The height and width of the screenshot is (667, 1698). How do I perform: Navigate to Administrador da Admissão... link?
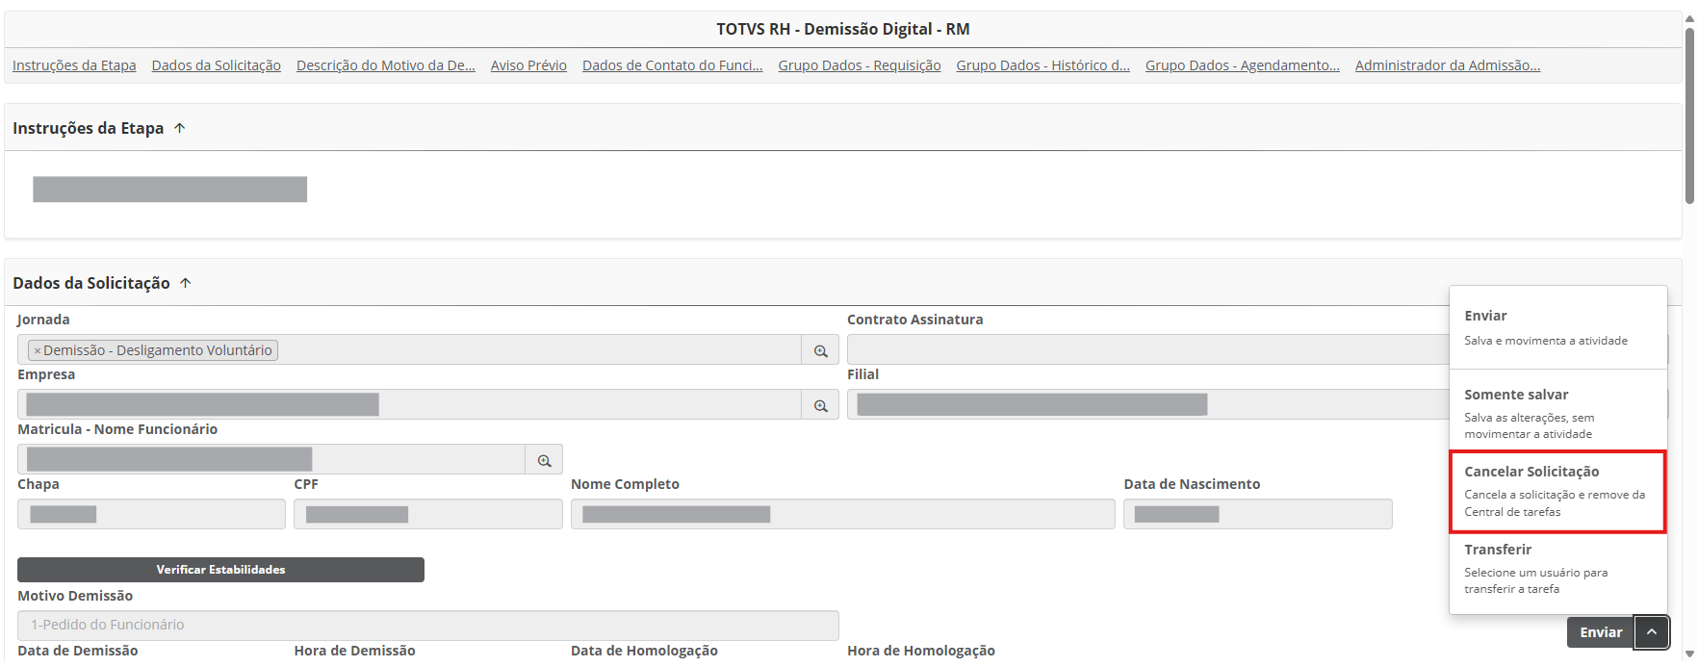pos(1447,65)
